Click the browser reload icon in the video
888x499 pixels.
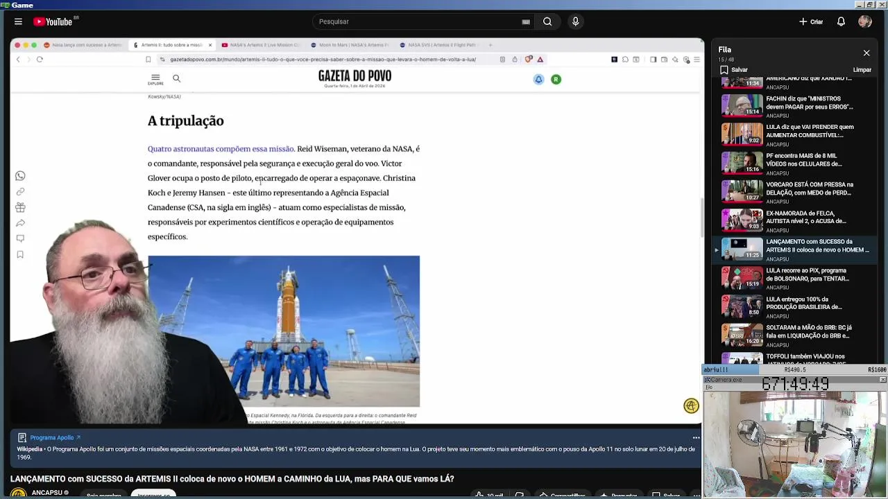pyautogui.click(x=40, y=60)
